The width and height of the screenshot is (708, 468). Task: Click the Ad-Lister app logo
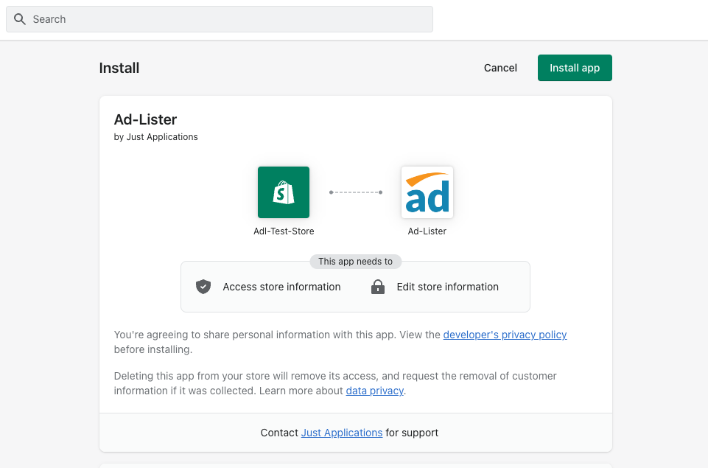[x=427, y=192]
